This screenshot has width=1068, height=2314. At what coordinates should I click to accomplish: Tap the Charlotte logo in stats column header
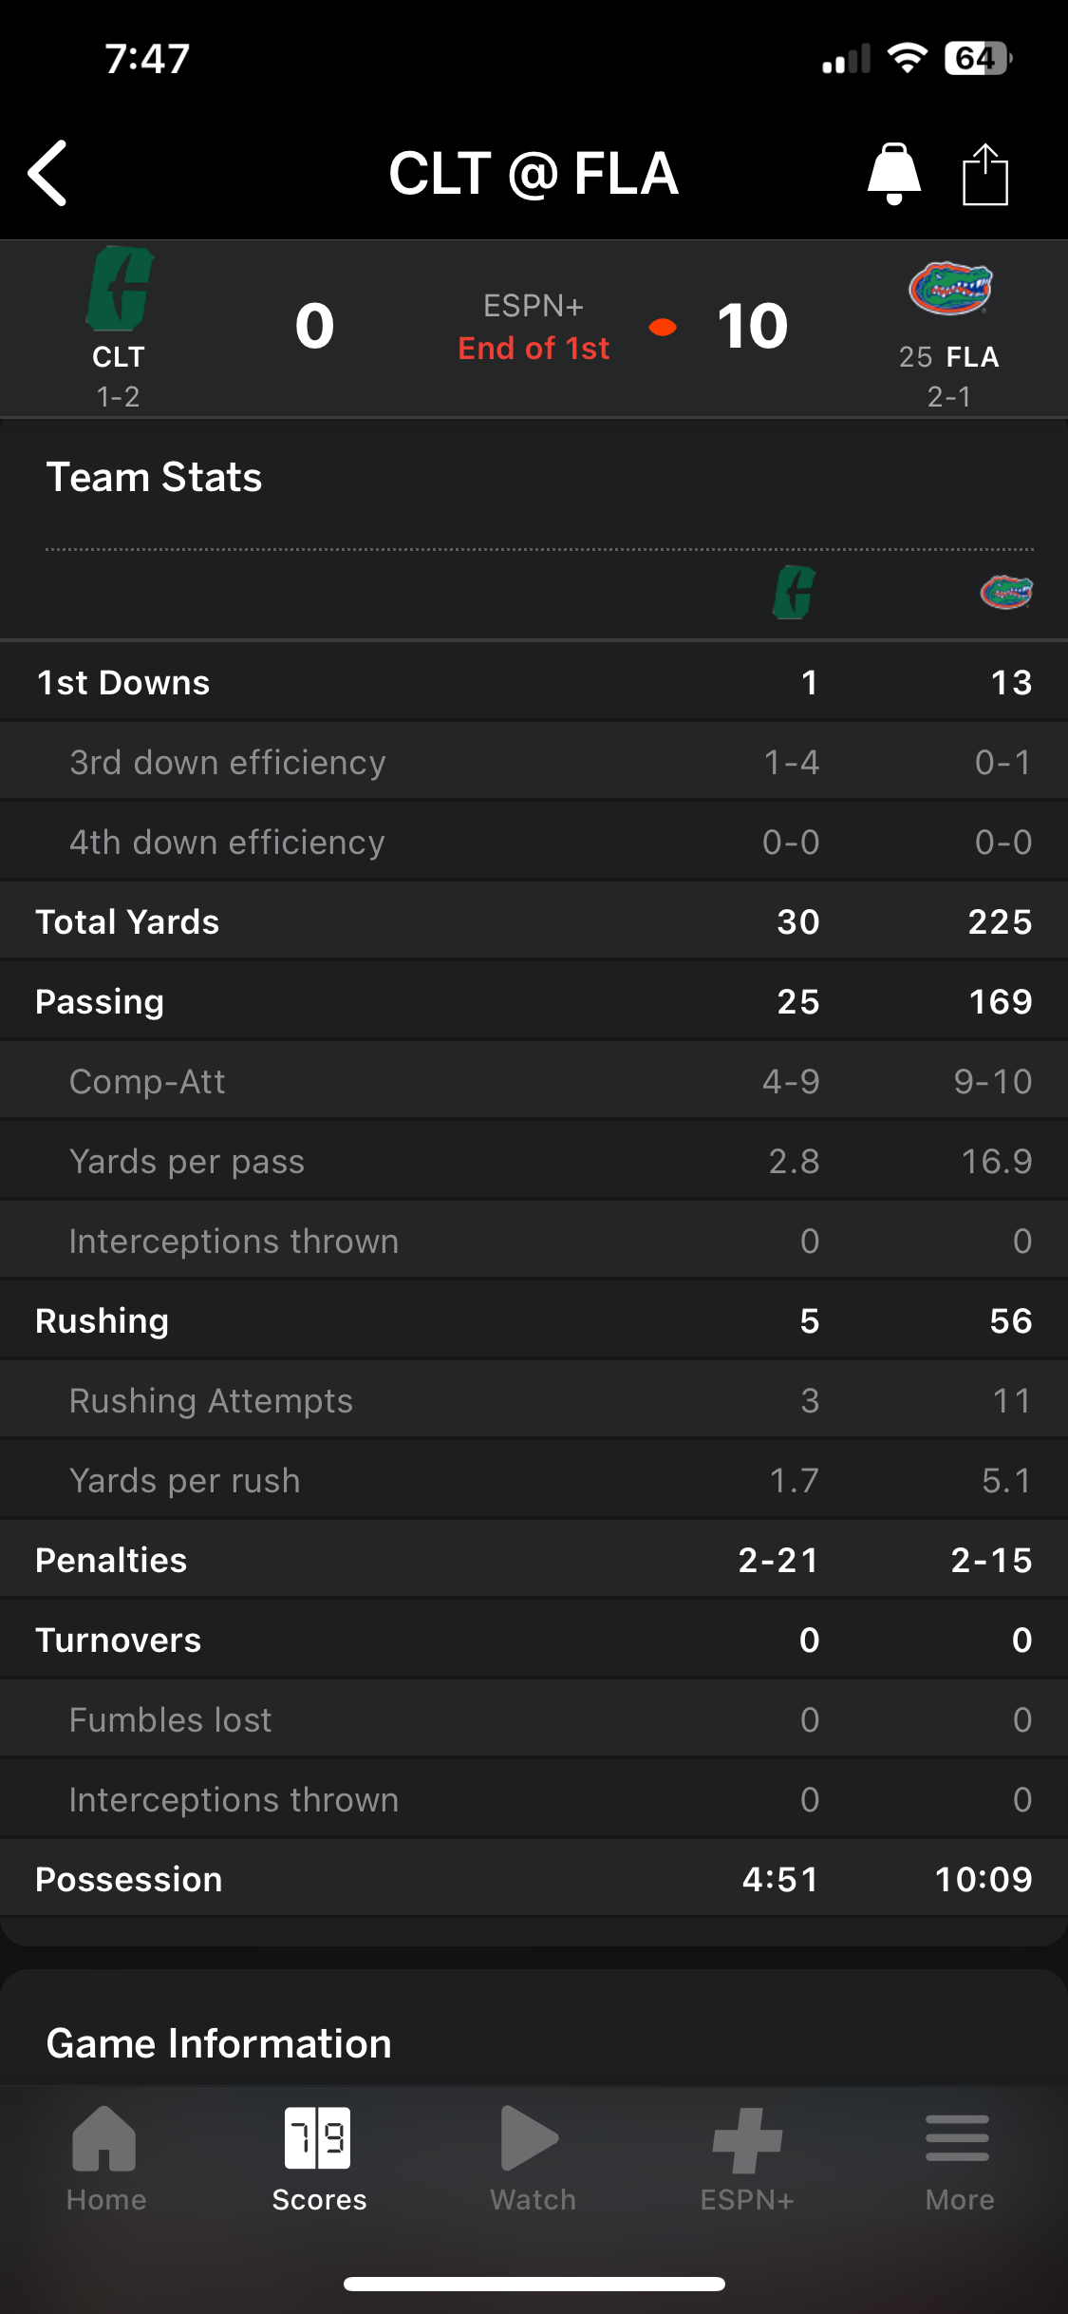click(795, 593)
